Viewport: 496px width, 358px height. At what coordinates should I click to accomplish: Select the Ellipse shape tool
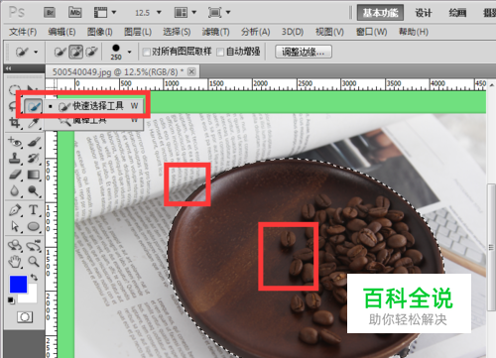tap(34, 226)
